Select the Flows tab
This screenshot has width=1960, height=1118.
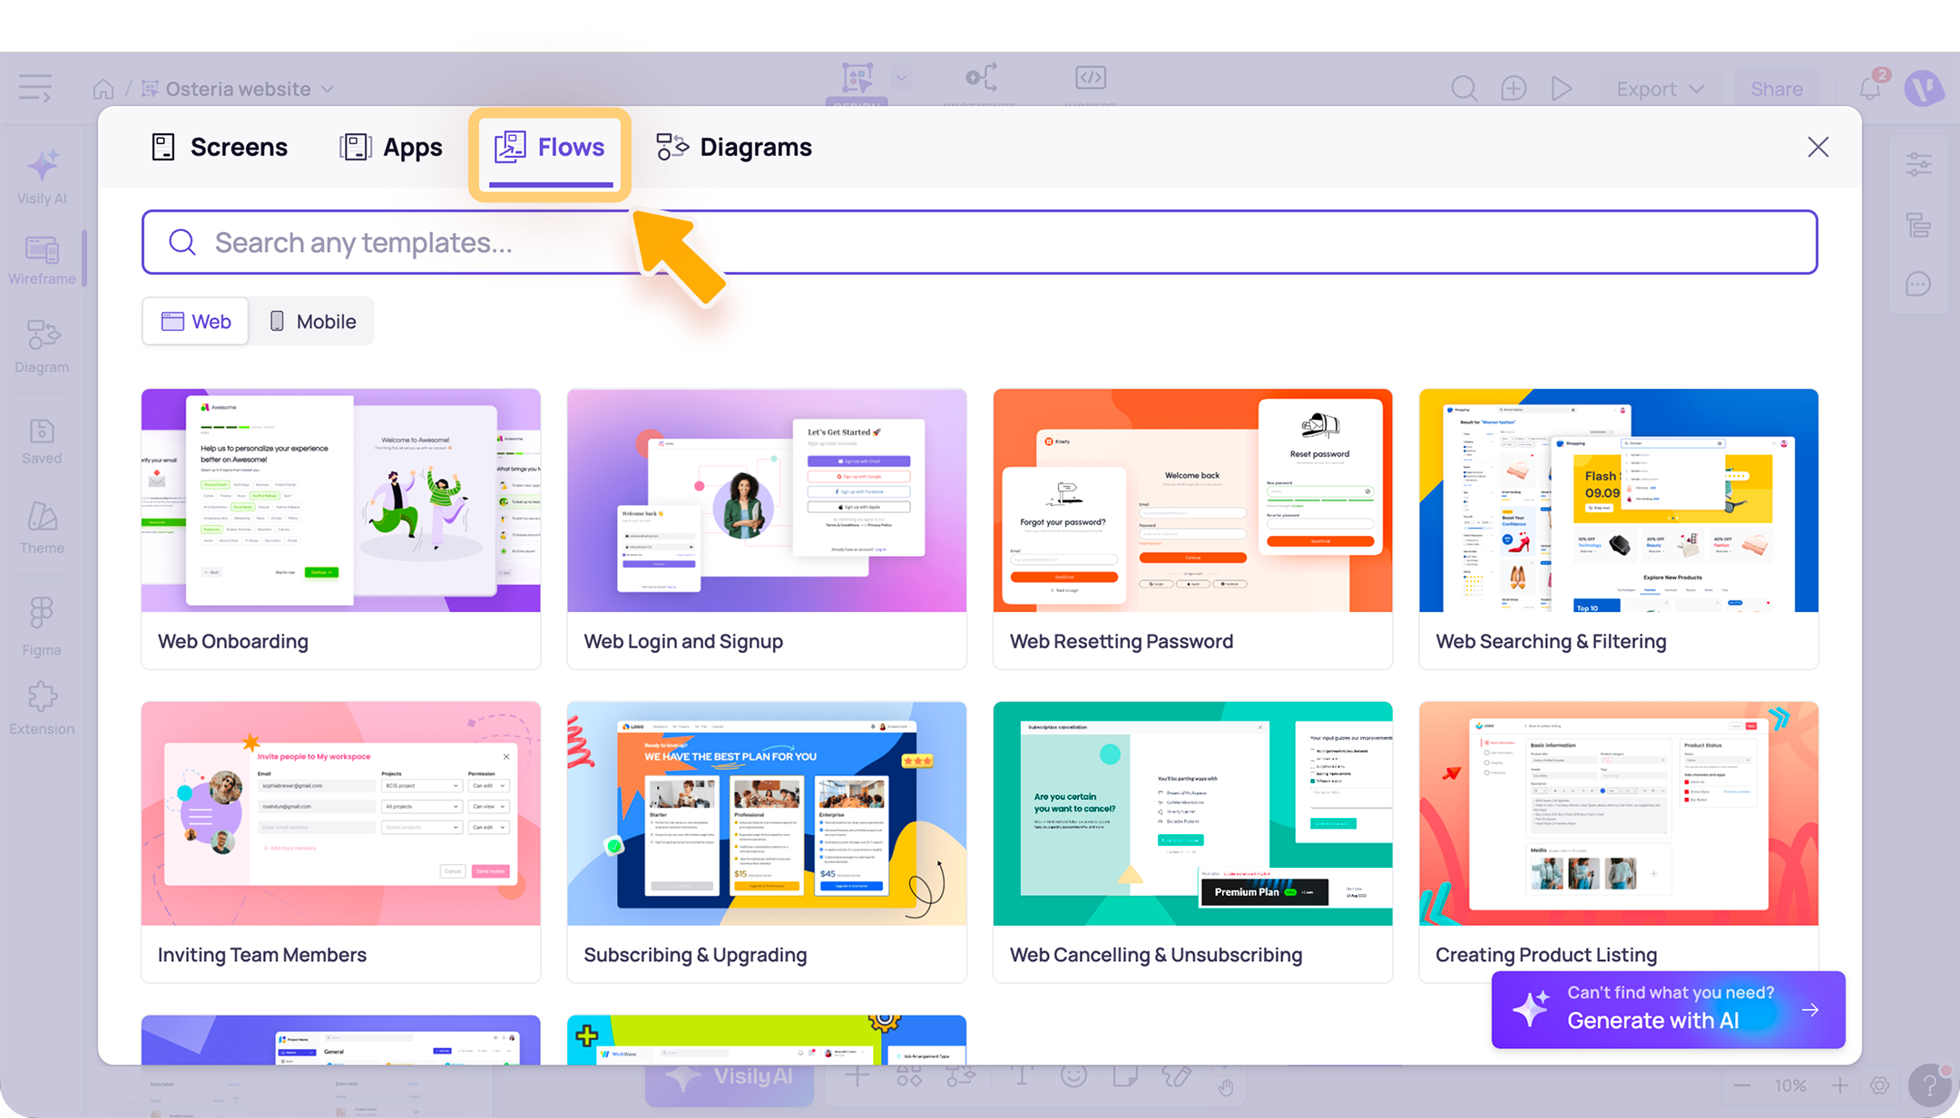click(550, 149)
